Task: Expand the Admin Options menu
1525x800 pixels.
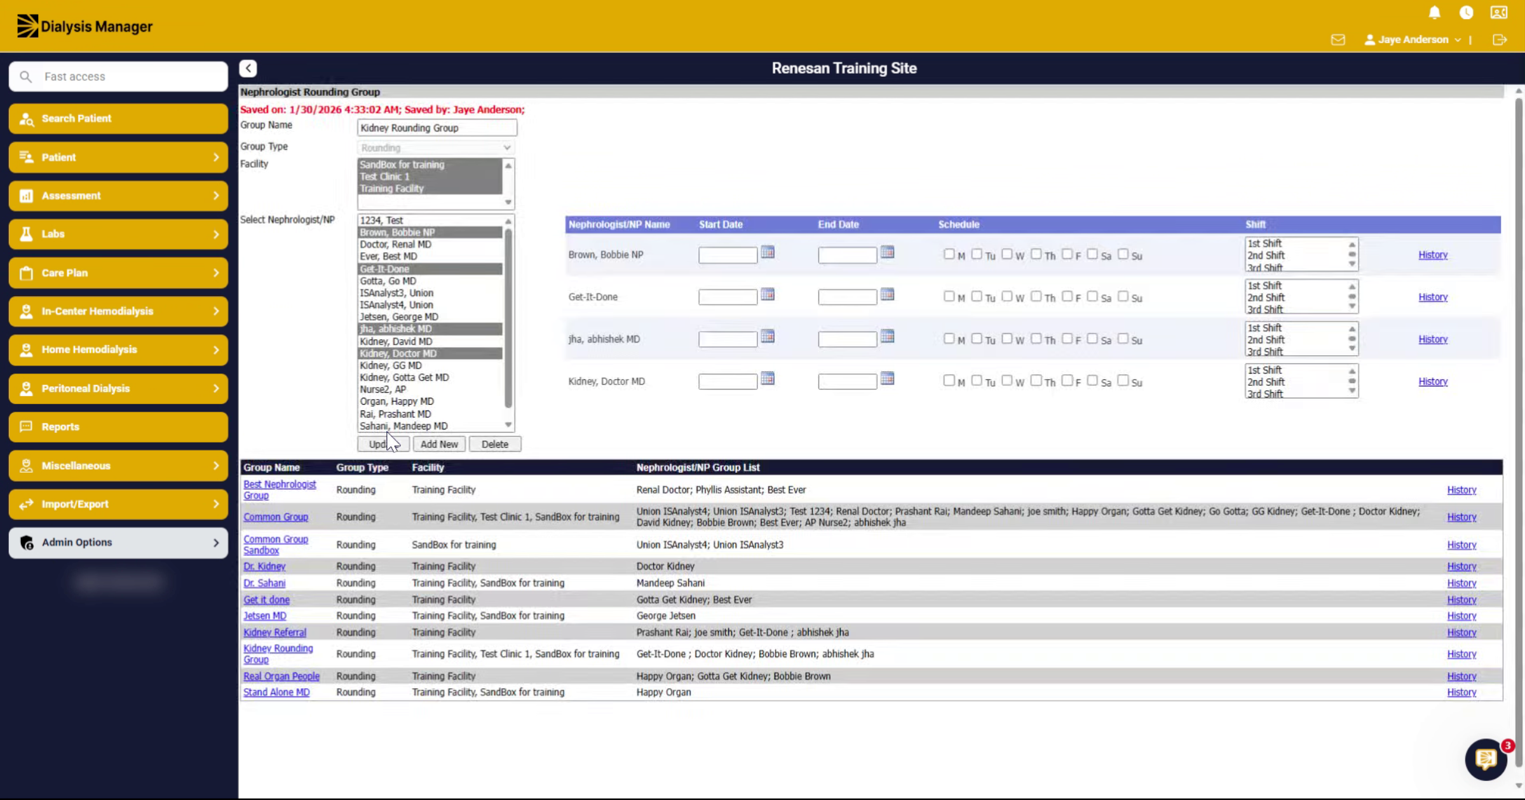Action: pyautogui.click(x=118, y=543)
